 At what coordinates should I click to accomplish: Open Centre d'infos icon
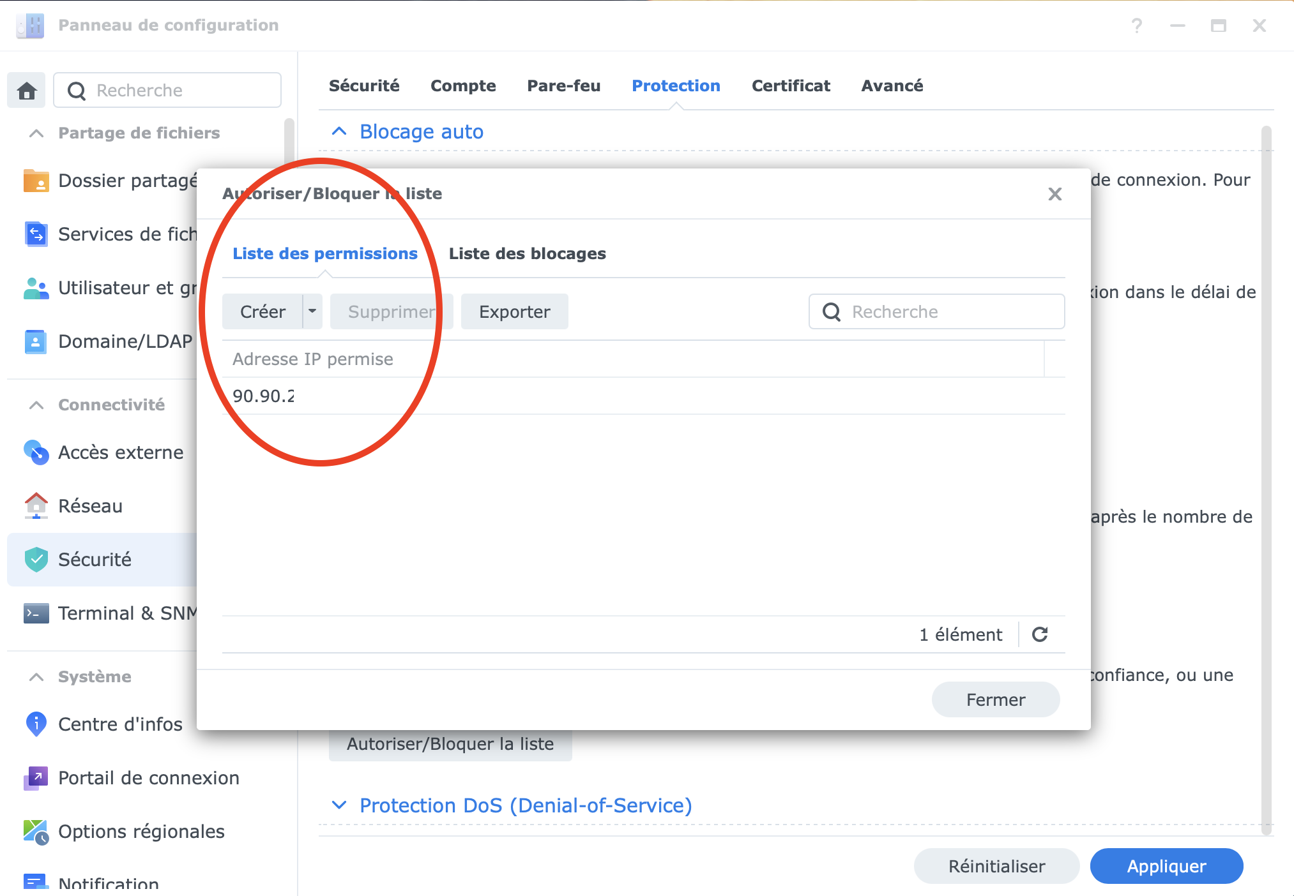(36, 724)
